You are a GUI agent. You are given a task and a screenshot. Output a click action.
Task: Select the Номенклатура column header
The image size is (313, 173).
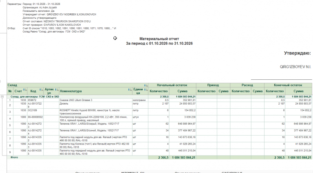[x=96, y=91]
